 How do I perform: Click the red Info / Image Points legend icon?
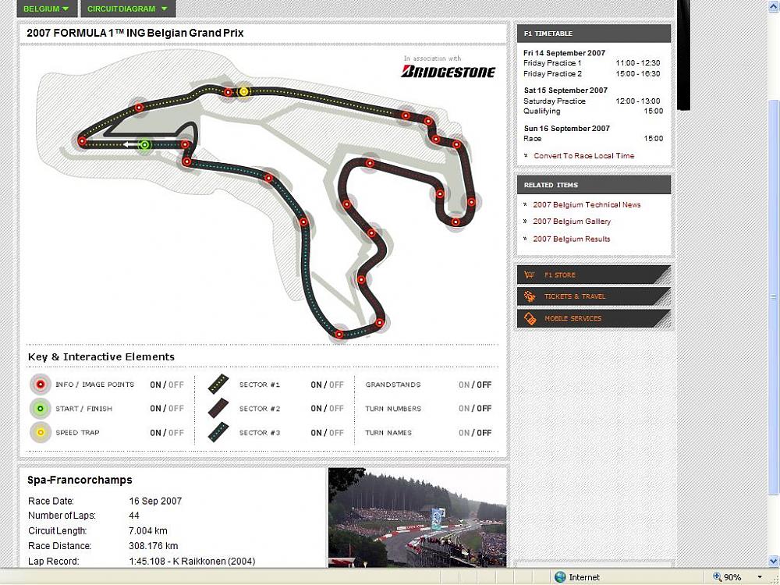[x=40, y=385]
